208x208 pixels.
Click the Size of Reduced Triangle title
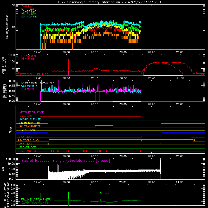point(66,161)
